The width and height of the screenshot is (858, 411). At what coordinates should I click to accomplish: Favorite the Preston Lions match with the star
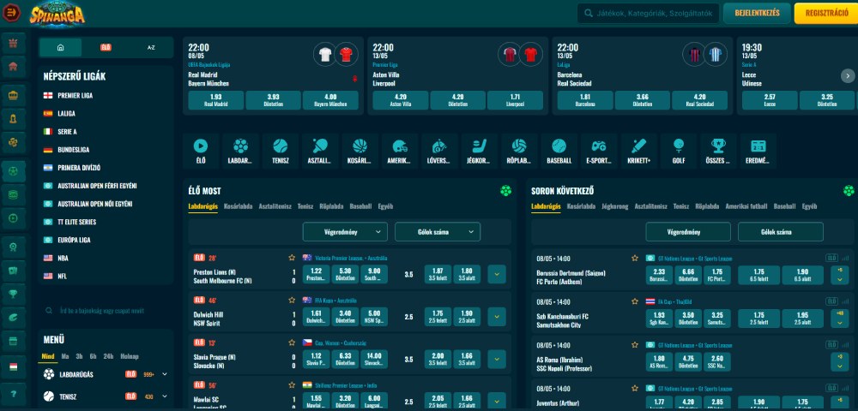[x=293, y=258]
